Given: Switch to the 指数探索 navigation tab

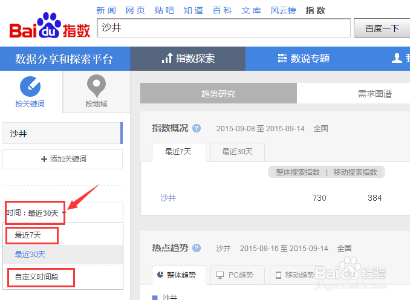Looking at the screenshot, I should [x=187, y=59].
